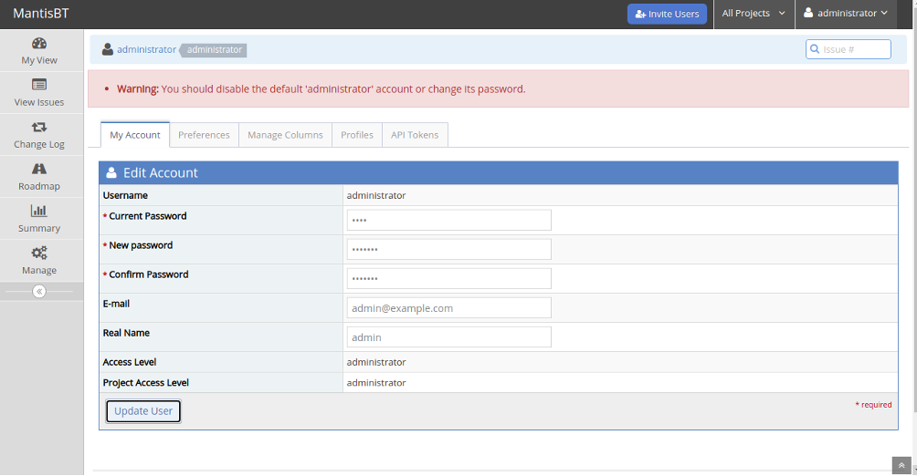Open Manage gears icon
This screenshot has height=476, width=917.
click(39, 253)
